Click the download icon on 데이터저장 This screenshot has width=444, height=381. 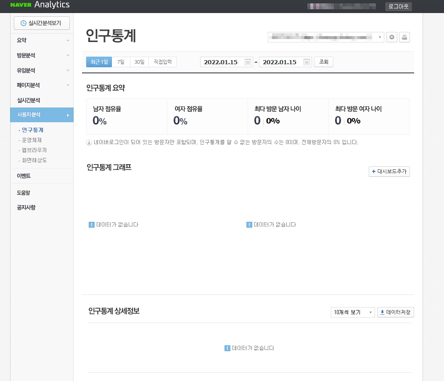coord(383,312)
